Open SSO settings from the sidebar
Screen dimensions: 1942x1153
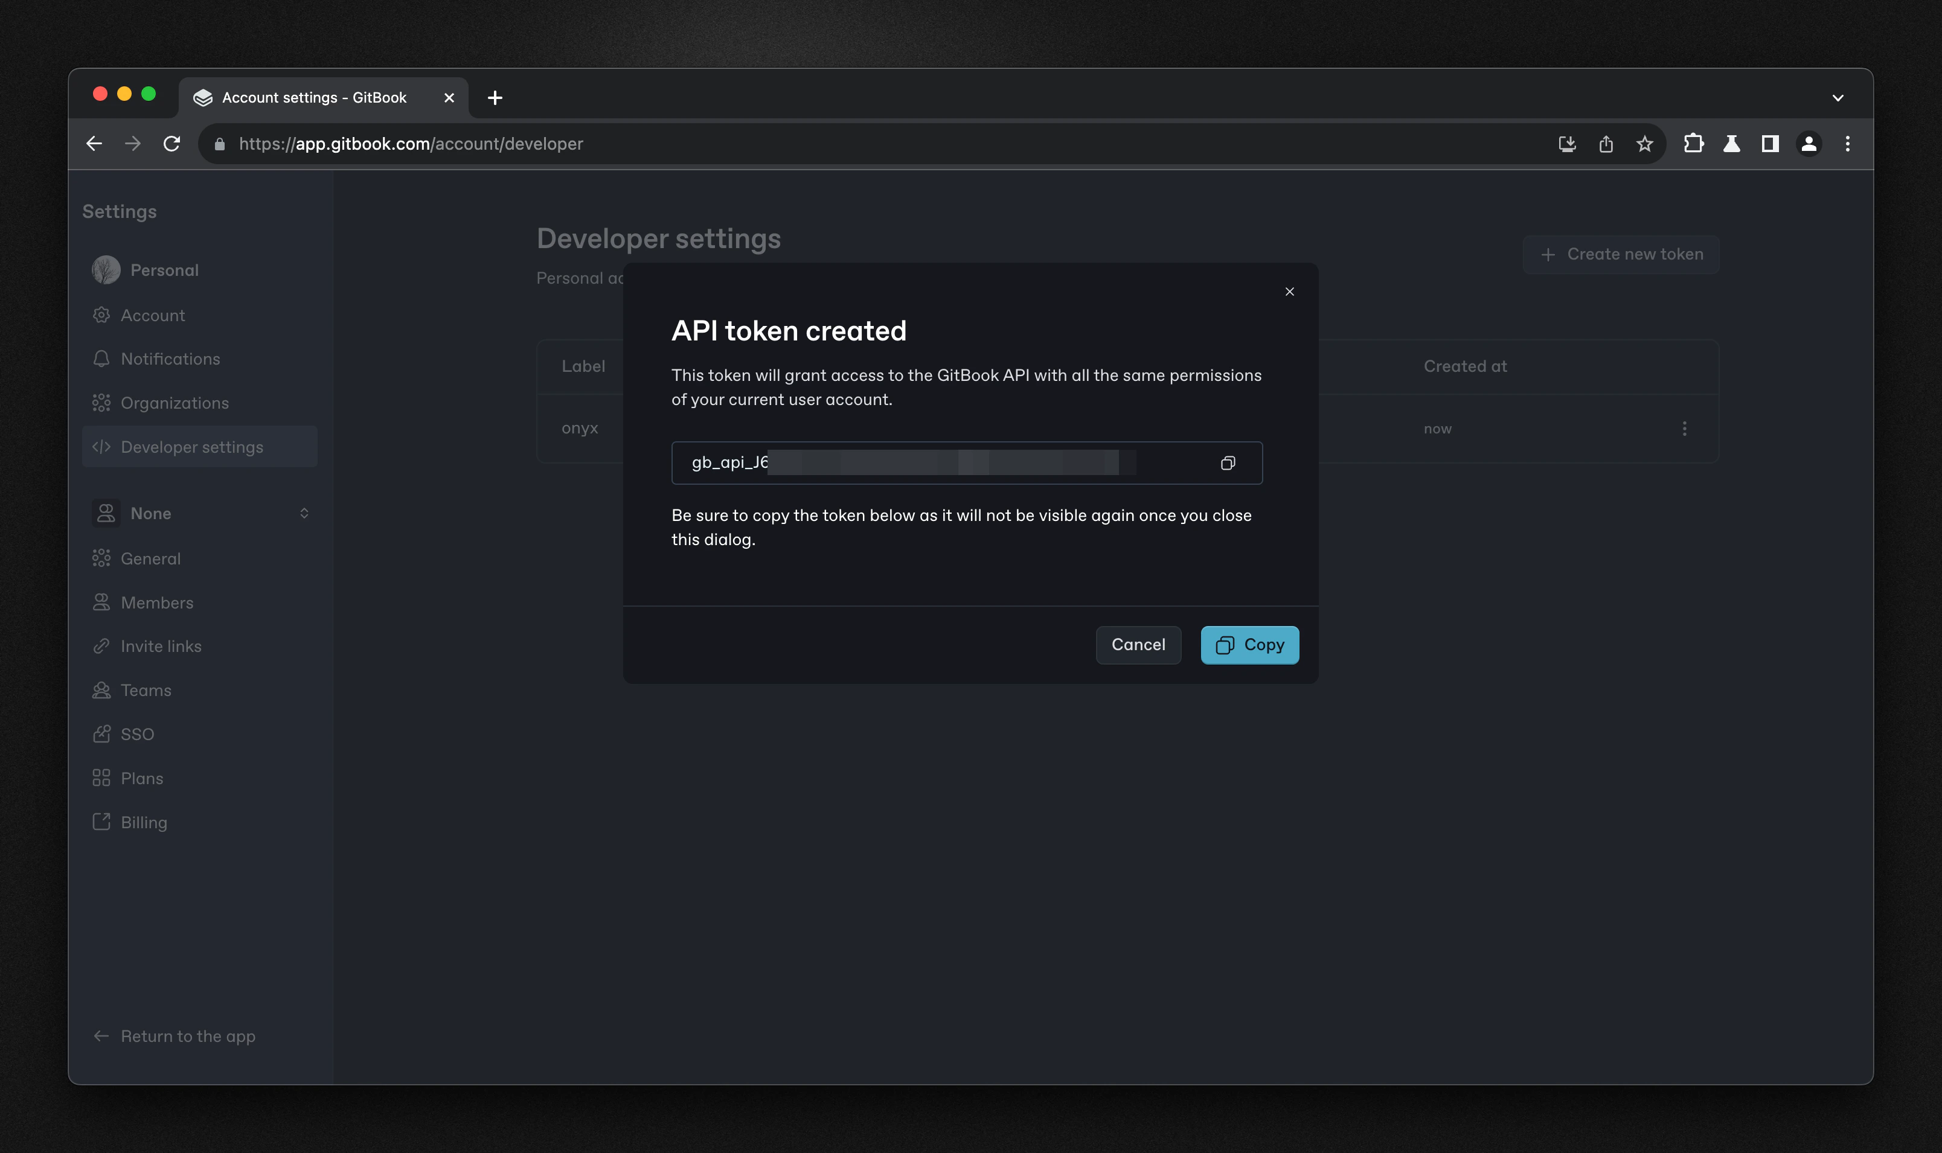coord(138,733)
